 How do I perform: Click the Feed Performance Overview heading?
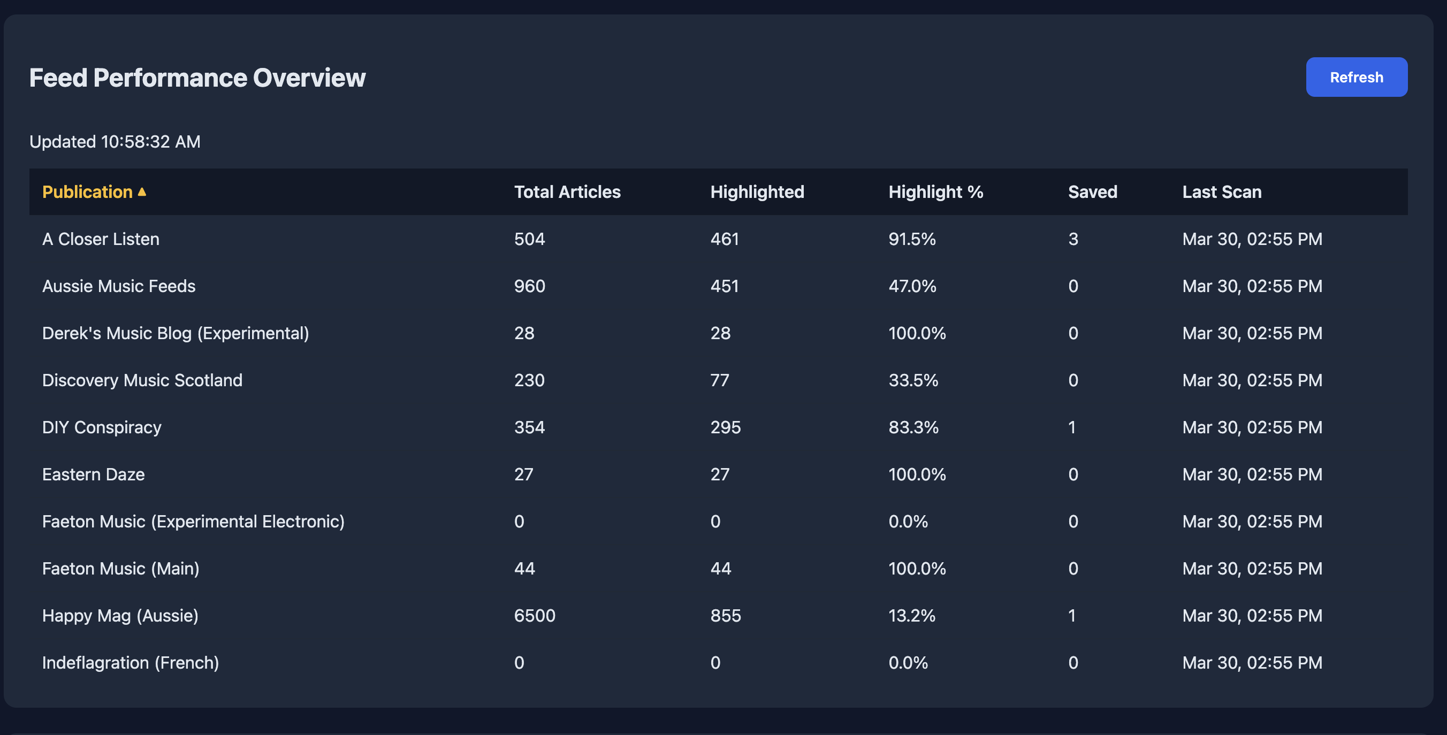(197, 78)
